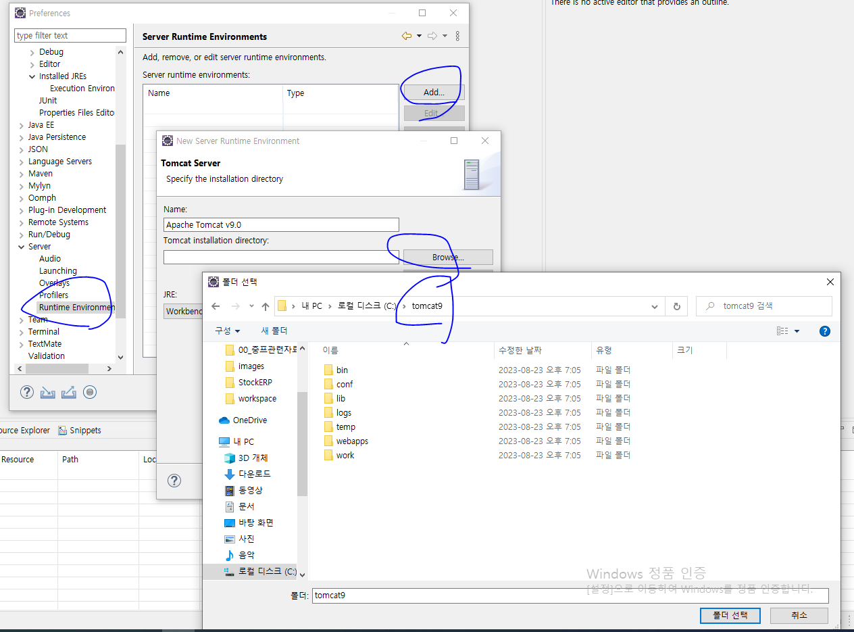
Task: Collapse the Server preferences node
Action: point(21,247)
